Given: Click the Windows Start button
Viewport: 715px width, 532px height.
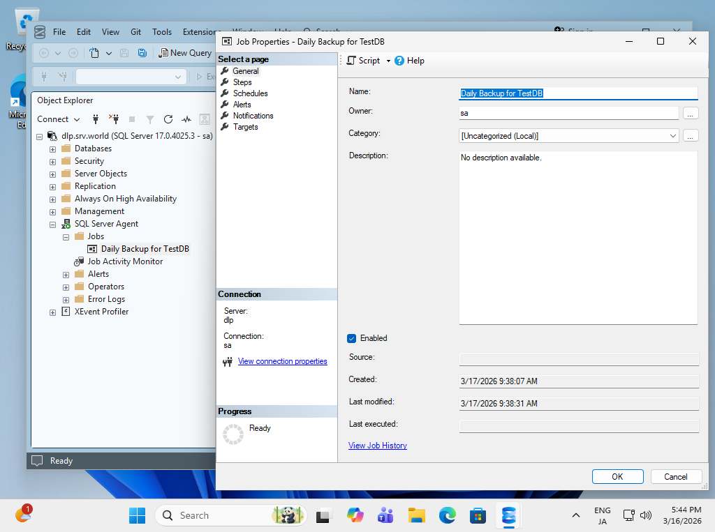Looking at the screenshot, I should [x=137, y=515].
